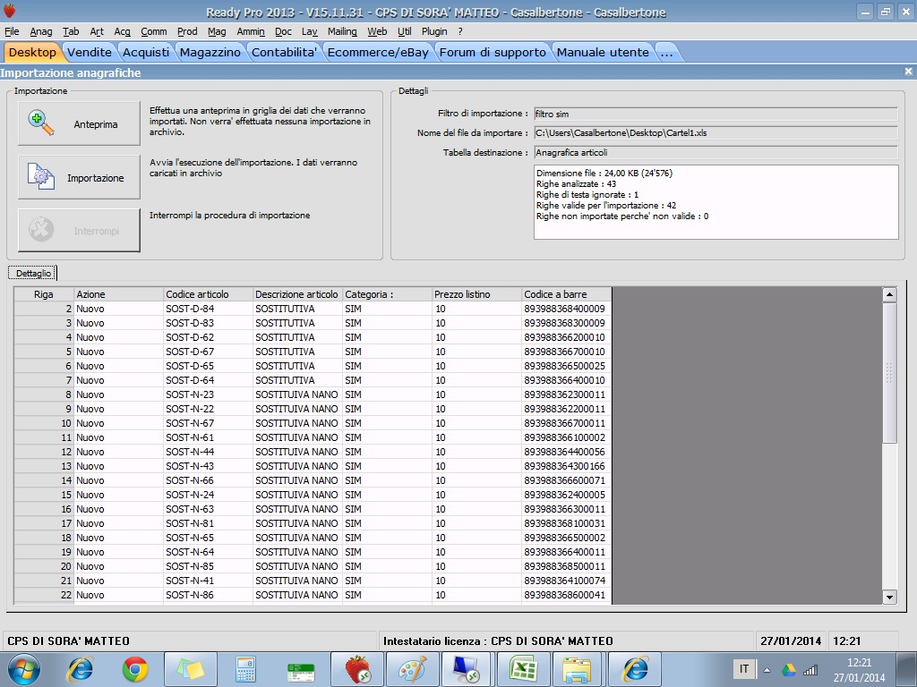Image resolution: width=917 pixels, height=687 pixels.
Task: Expand more tabs with the ... tab
Action: coord(666,52)
